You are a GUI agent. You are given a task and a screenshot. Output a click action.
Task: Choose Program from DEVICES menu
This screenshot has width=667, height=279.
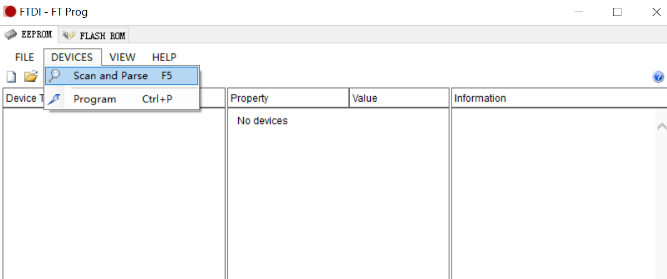[x=122, y=99]
